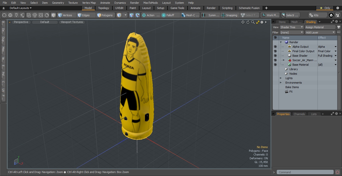Image resolution: width=342 pixels, height=176 pixels.
Task: Switch to the Channels tab
Action: point(299,114)
